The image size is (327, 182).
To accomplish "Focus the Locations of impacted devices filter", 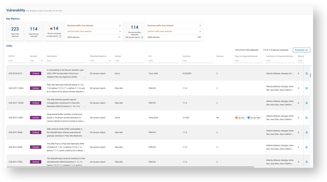I will [x=280, y=61].
